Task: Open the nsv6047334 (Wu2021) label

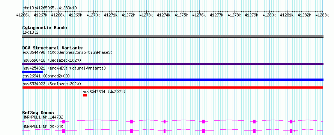Action: (104, 92)
